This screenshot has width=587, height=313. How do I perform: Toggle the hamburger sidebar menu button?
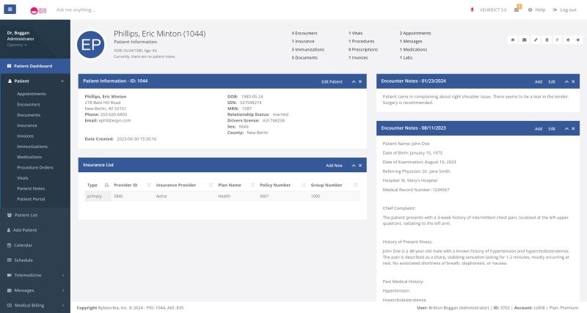[x=10, y=10]
